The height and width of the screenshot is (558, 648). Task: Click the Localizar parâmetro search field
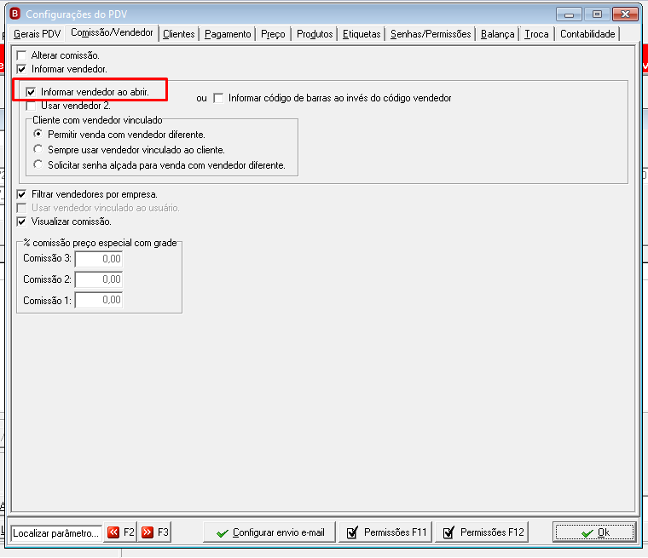(x=56, y=532)
